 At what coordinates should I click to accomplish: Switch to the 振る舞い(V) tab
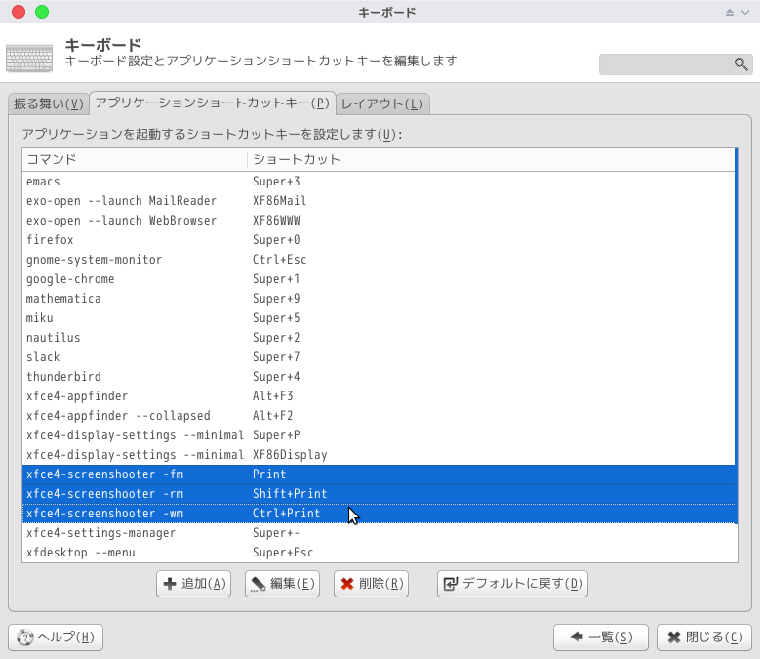point(49,103)
